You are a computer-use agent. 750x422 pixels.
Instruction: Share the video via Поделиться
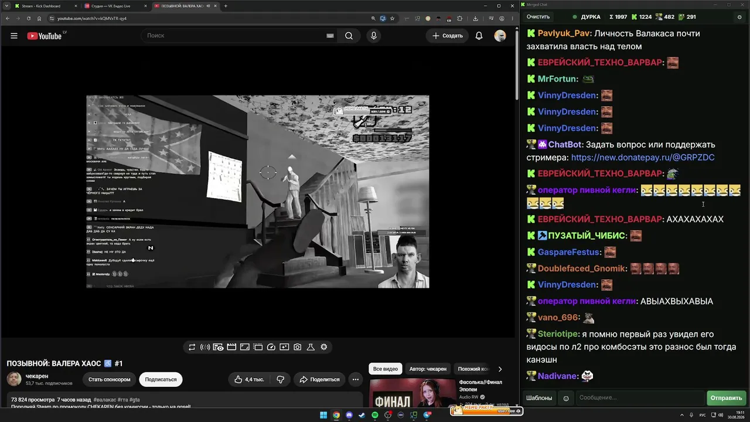tap(319, 379)
